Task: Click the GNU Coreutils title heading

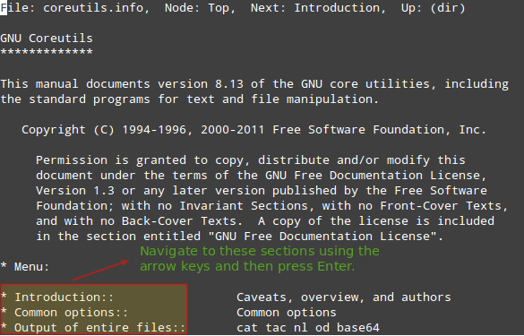Action: tap(47, 39)
